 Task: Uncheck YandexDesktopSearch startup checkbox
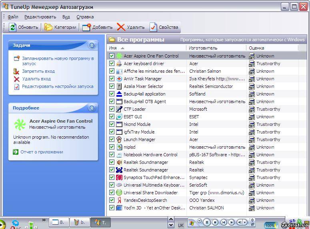pyautogui.click(x=112, y=200)
